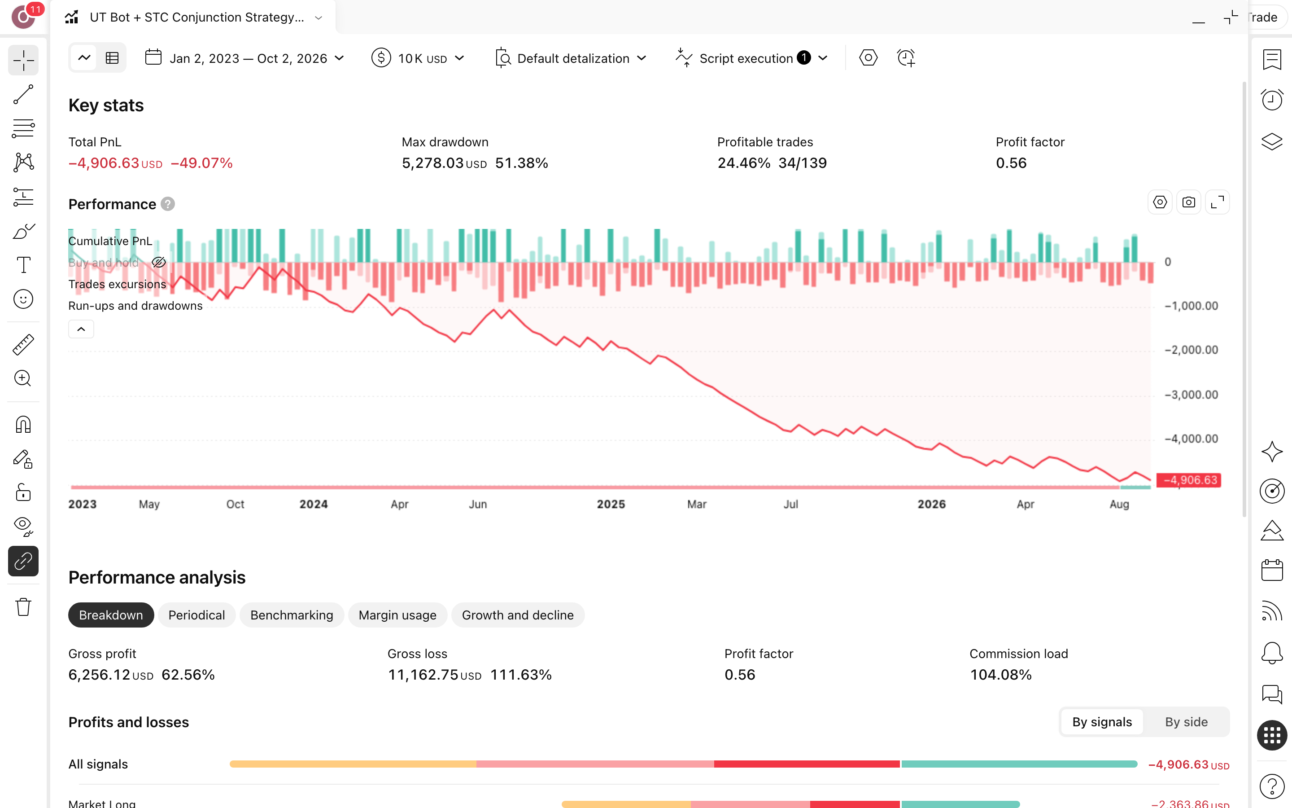The image size is (1292, 808).
Task: Select the Text annotation tool
Action: point(23,265)
